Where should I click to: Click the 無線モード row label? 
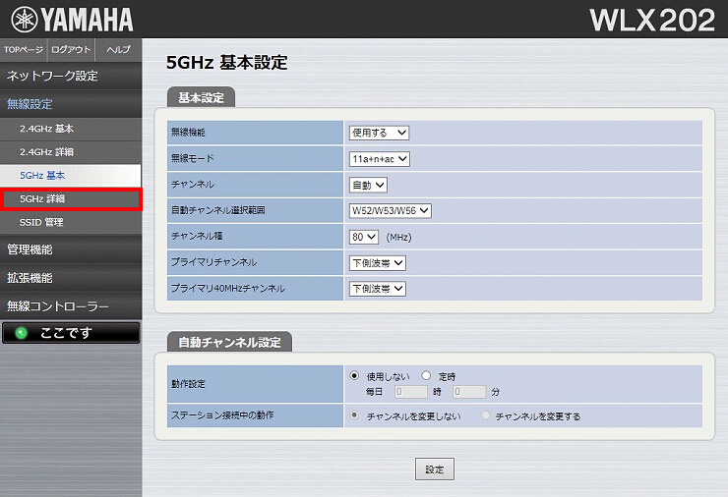193,158
